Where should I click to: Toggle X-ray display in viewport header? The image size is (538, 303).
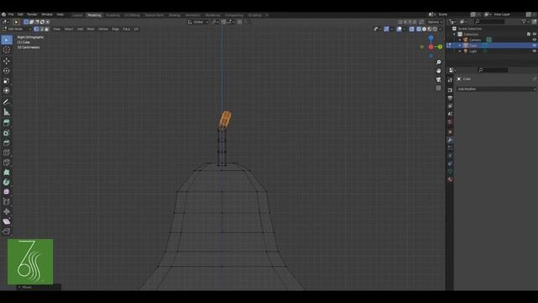pos(411,29)
